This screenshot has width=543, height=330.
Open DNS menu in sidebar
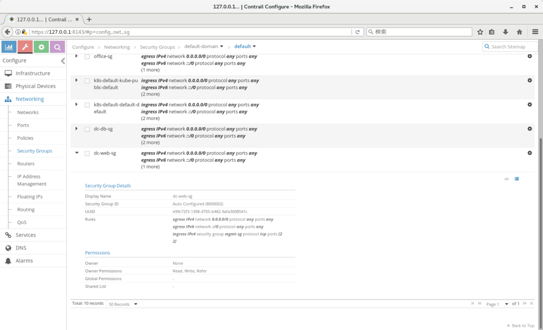(33, 248)
